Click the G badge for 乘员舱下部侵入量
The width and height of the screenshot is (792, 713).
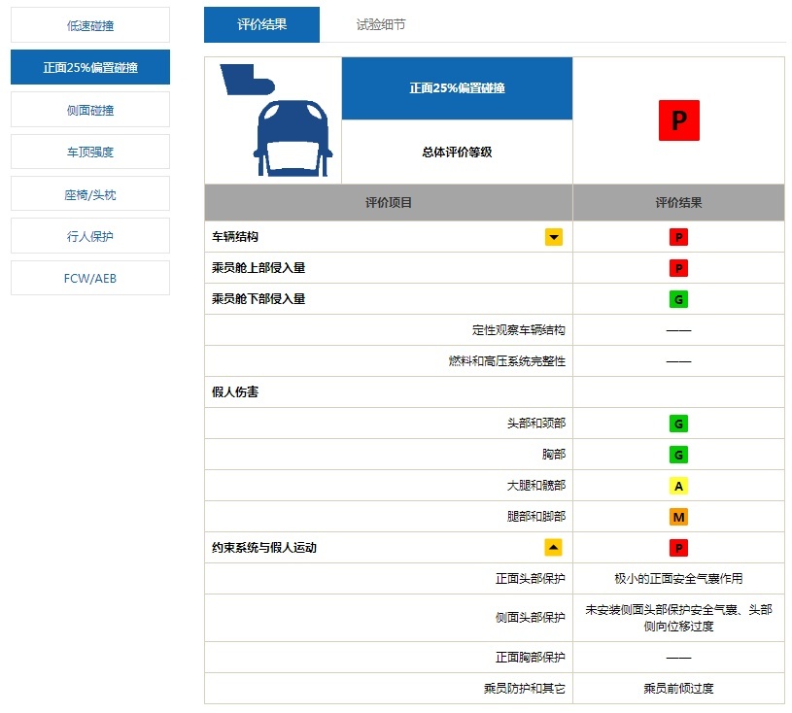679,299
